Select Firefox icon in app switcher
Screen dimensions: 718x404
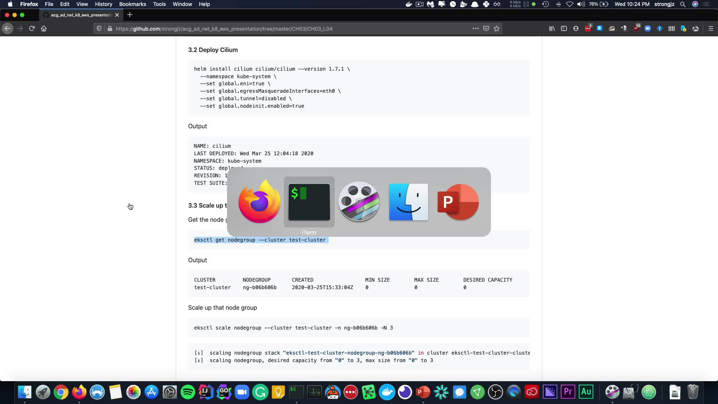pyautogui.click(x=259, y=202)
